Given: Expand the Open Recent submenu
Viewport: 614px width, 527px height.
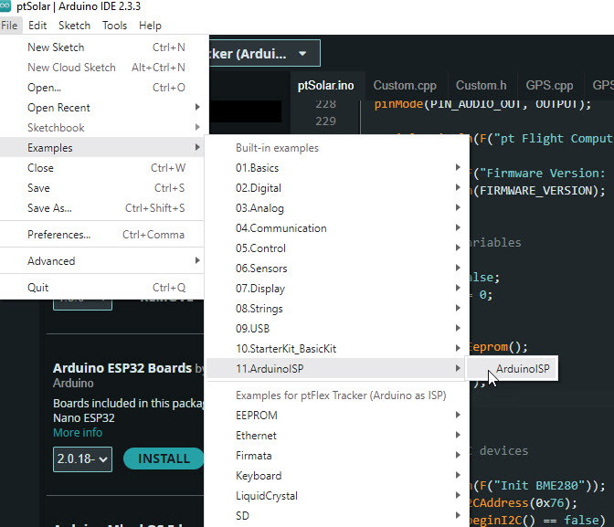Looking at the screenshot, I should pyautogui.click(x=101, y=108).
